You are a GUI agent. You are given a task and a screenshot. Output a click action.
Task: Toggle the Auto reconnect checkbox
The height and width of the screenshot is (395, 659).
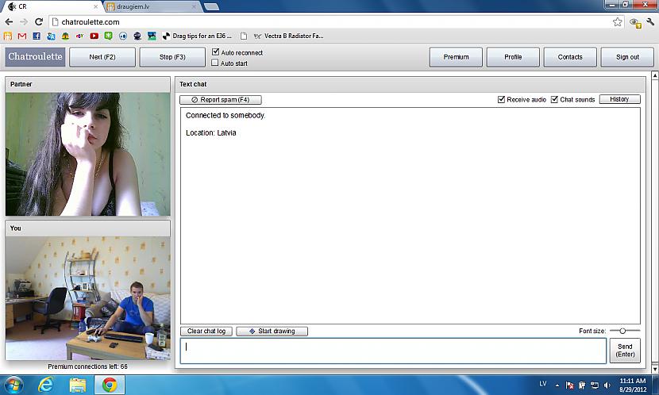tap(216, 52)
